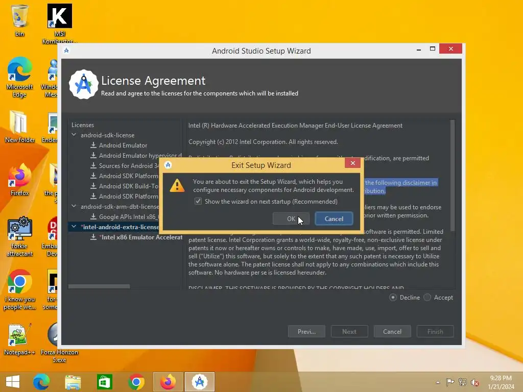Click the wizard's bottom Cancel button
This screenshot has width=523, height=392.
[x=392, y=331]
